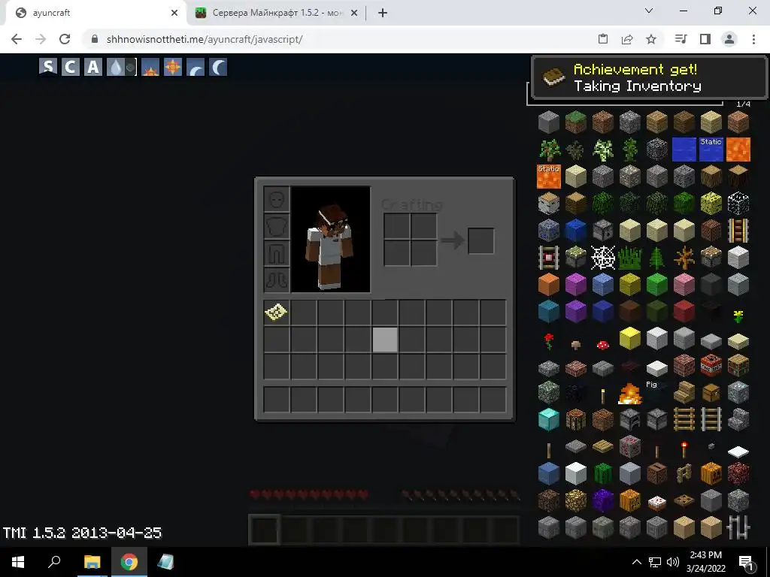Viewport: 770px width, 577px height.
Task: Choose the jukebox block
Action: click(656, 473)
